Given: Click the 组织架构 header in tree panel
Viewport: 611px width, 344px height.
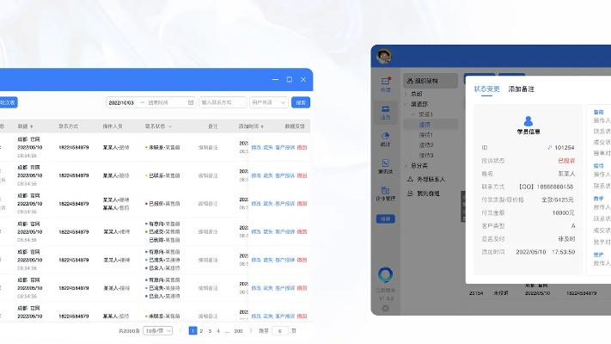Looking at the screenshot, I should coord(431,81).
